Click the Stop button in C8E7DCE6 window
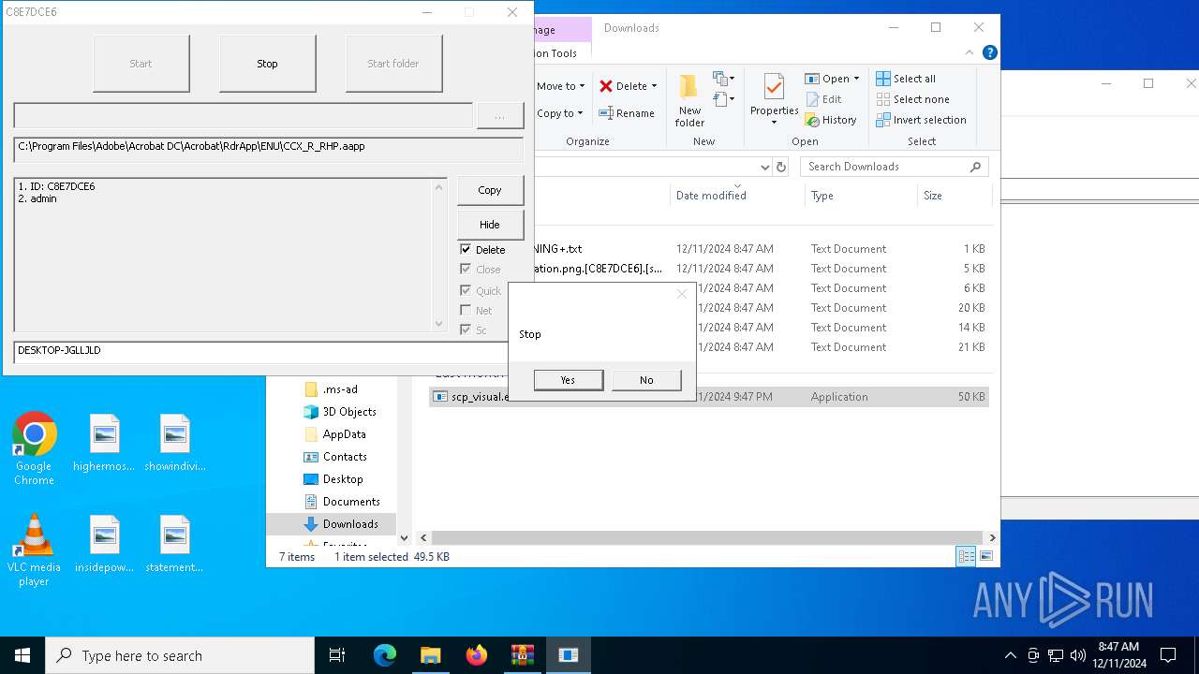 267,64
